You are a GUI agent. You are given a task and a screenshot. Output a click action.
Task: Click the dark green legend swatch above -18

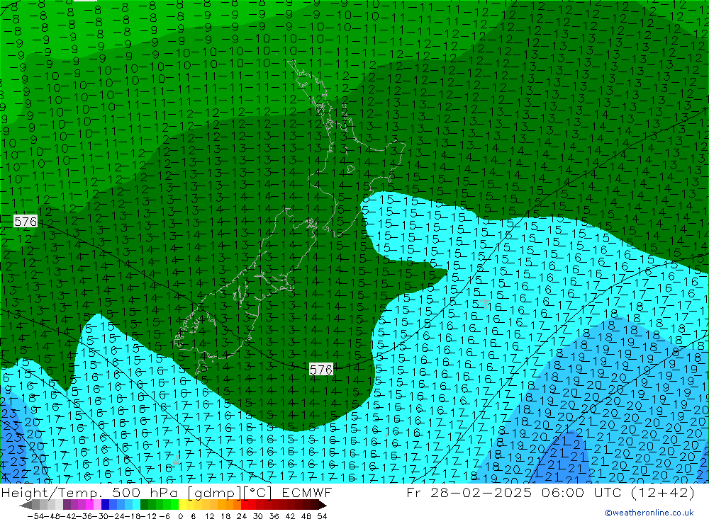[x=144, y=505]
